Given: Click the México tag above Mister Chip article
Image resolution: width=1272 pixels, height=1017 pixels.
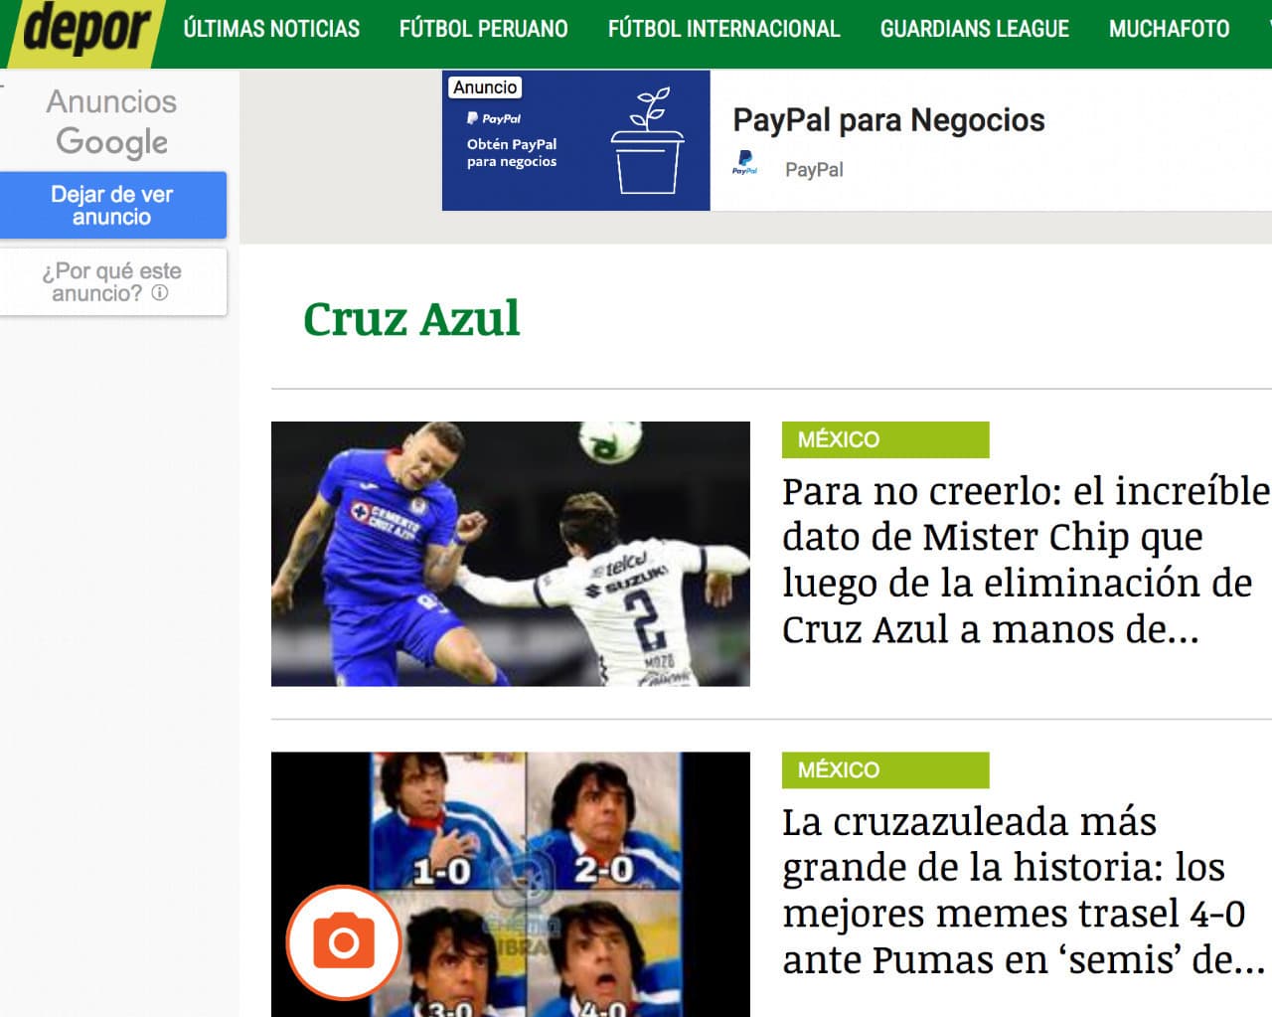Looking at the screenshot, I should pos(884,439).
